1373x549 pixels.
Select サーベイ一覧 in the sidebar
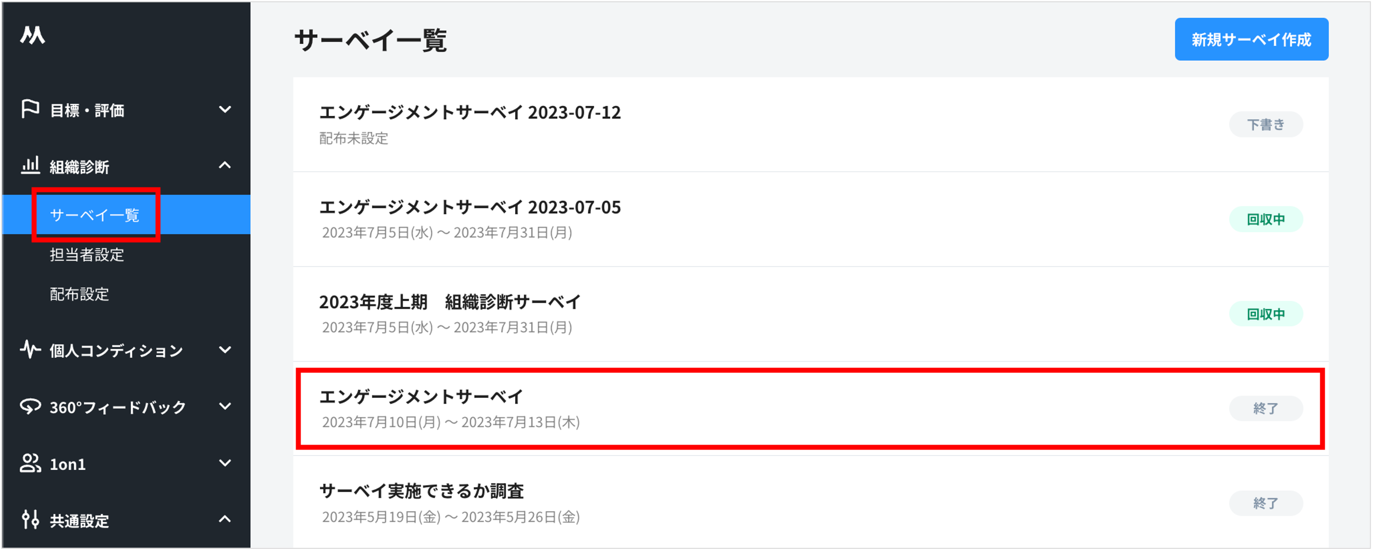pyautogui.click(x=95, y=215)
